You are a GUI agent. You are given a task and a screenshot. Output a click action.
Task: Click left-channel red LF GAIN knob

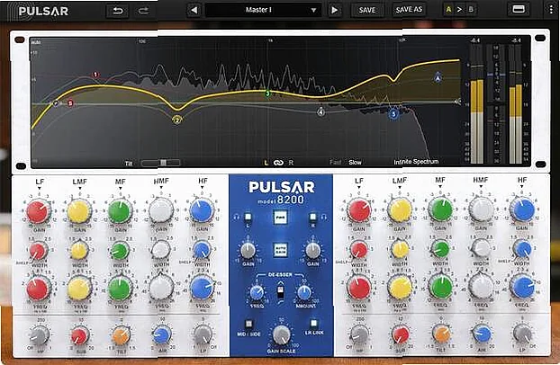click(x=38, y=211)
